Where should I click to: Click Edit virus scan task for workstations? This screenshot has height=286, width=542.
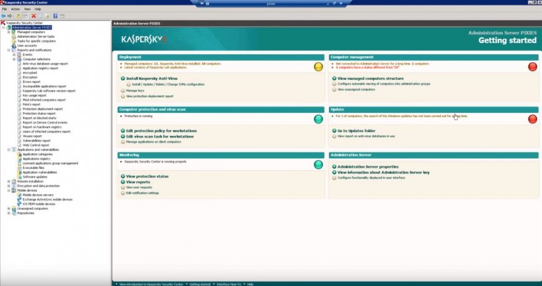tap(159, 136)
